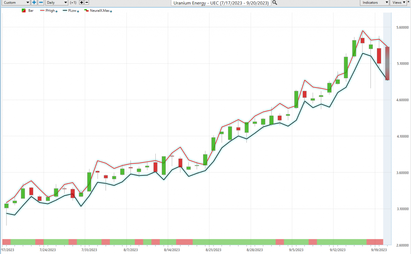Click the 4.60000 price axis label

(x=403, y=100)
